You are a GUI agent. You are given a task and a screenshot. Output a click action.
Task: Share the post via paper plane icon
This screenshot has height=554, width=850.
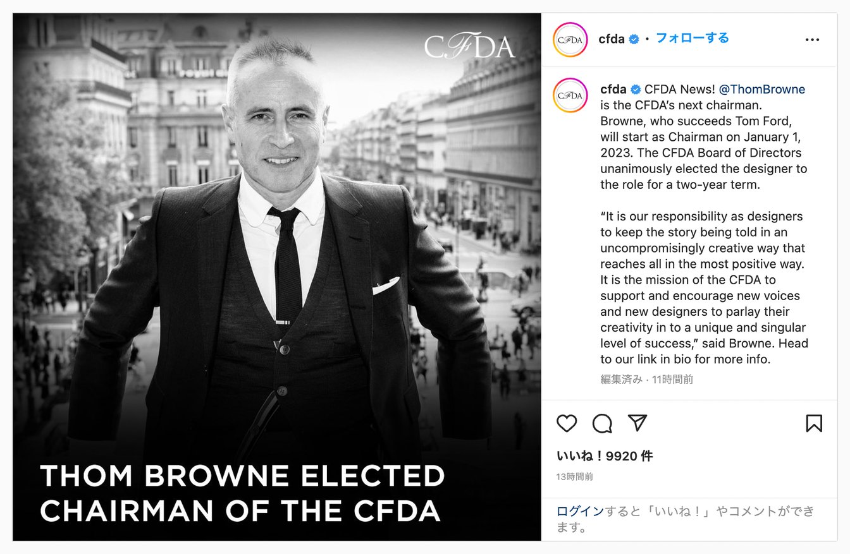click(637, 423)
